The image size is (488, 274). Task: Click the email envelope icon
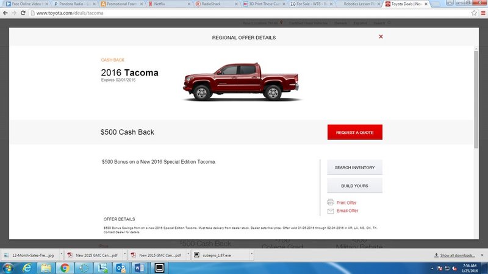(x=331, y=211)
